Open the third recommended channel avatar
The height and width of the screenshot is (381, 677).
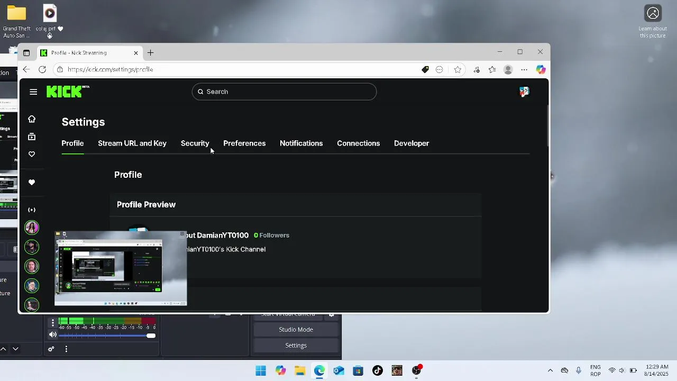point(32,266)
